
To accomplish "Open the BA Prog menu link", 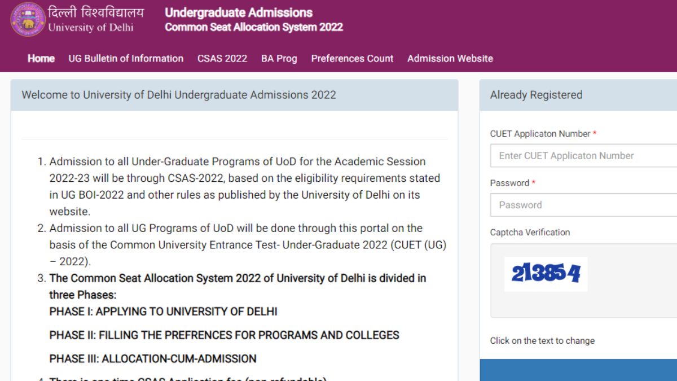I will point(279,58).
